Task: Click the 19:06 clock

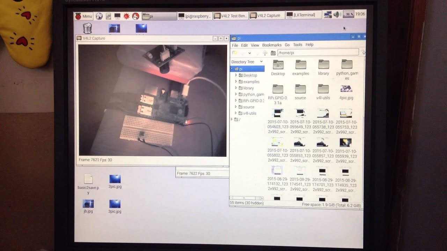Action: point(360,14)
